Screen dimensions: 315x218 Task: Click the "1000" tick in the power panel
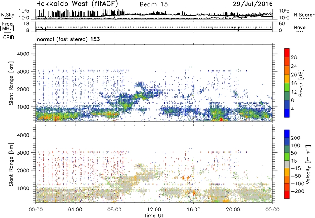23,107
